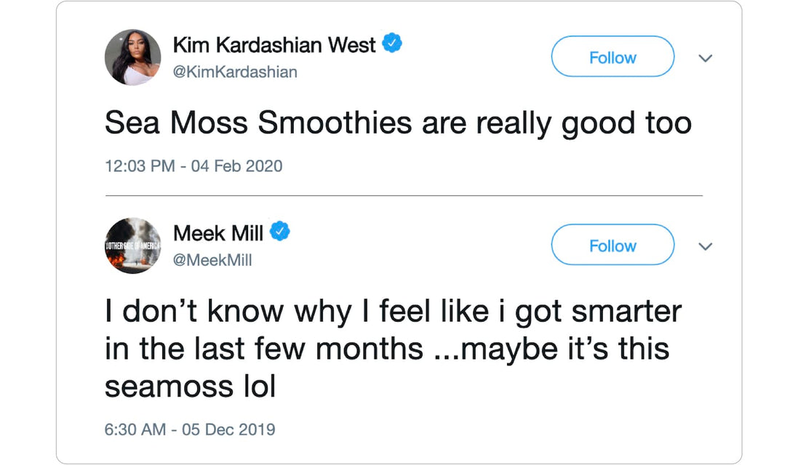Click the @KimKardashian handle
The width and height of the screenshot is (798, 465).
click(235, 72)
